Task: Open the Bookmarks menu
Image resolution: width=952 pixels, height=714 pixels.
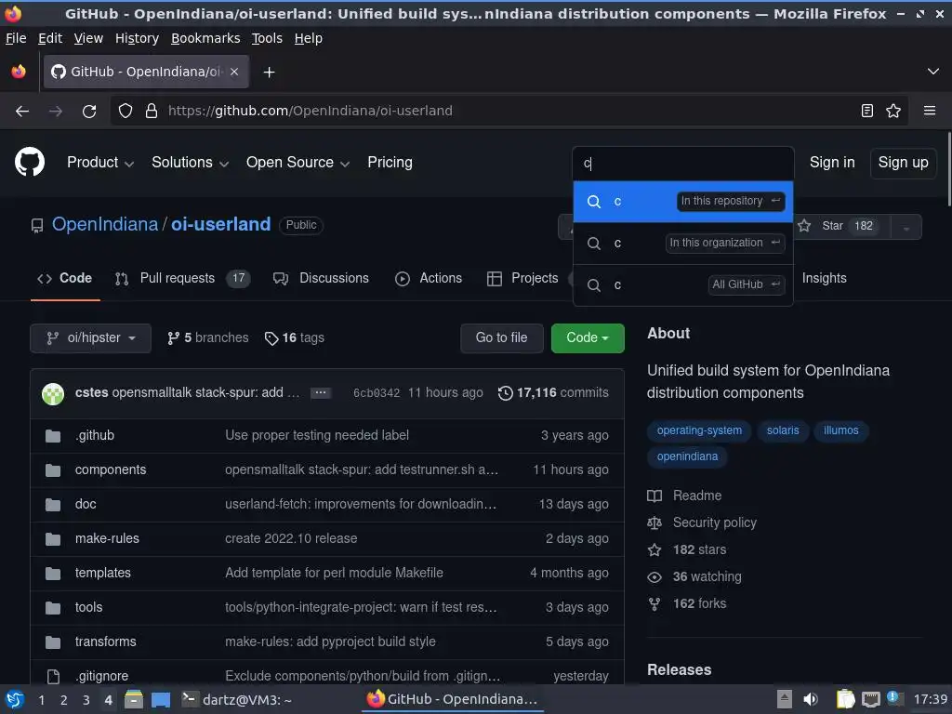Action: [205, 38]
